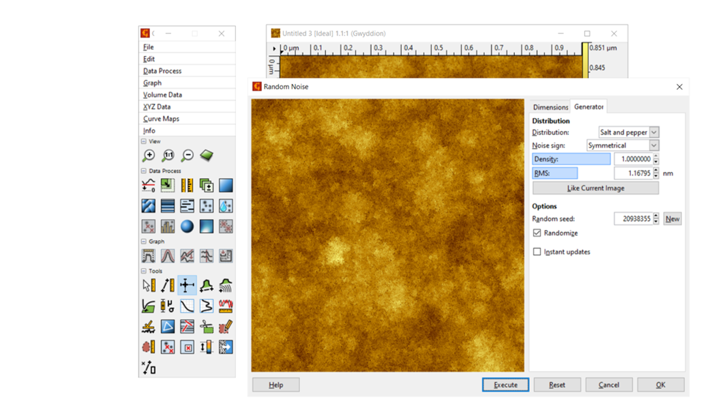Click the blue sphere icon in Data Process

pyautogui.click(x=187, y=226)
